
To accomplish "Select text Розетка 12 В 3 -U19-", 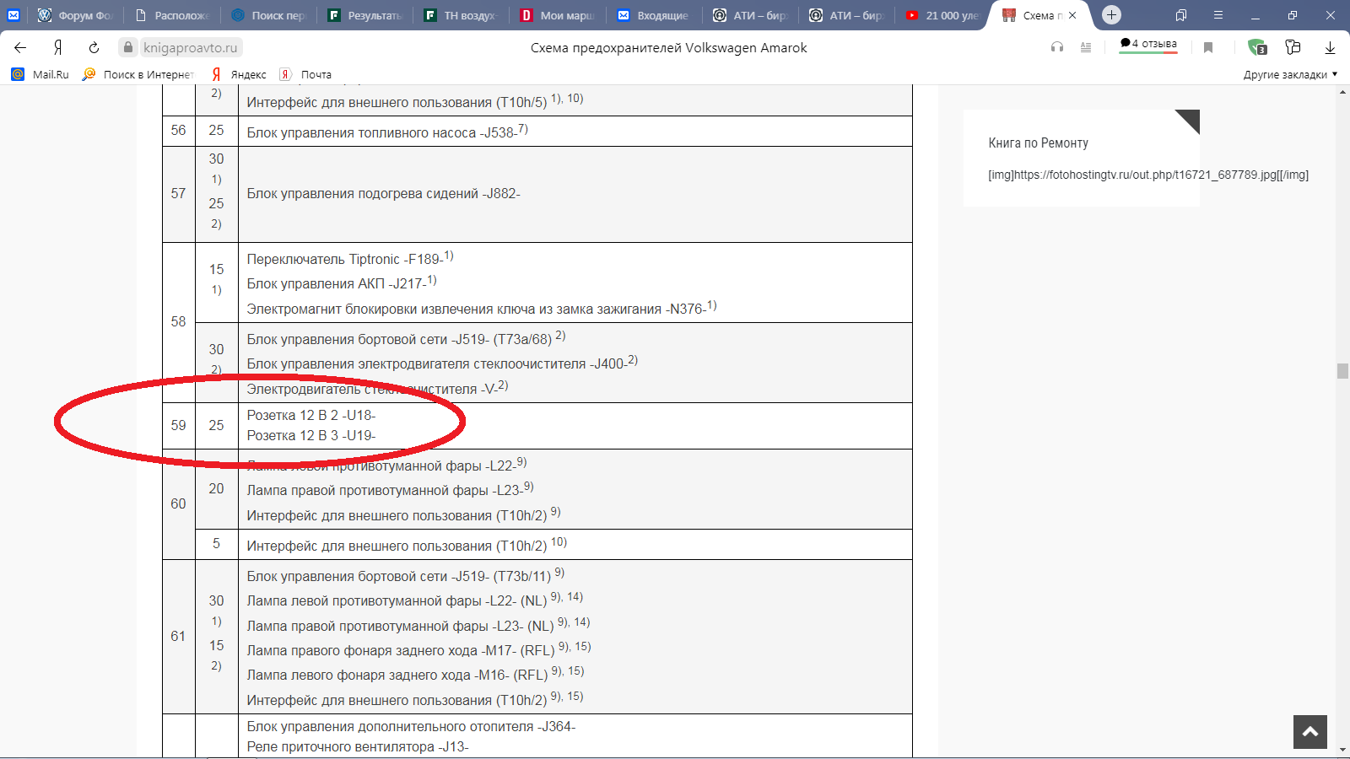I will 310,435.
